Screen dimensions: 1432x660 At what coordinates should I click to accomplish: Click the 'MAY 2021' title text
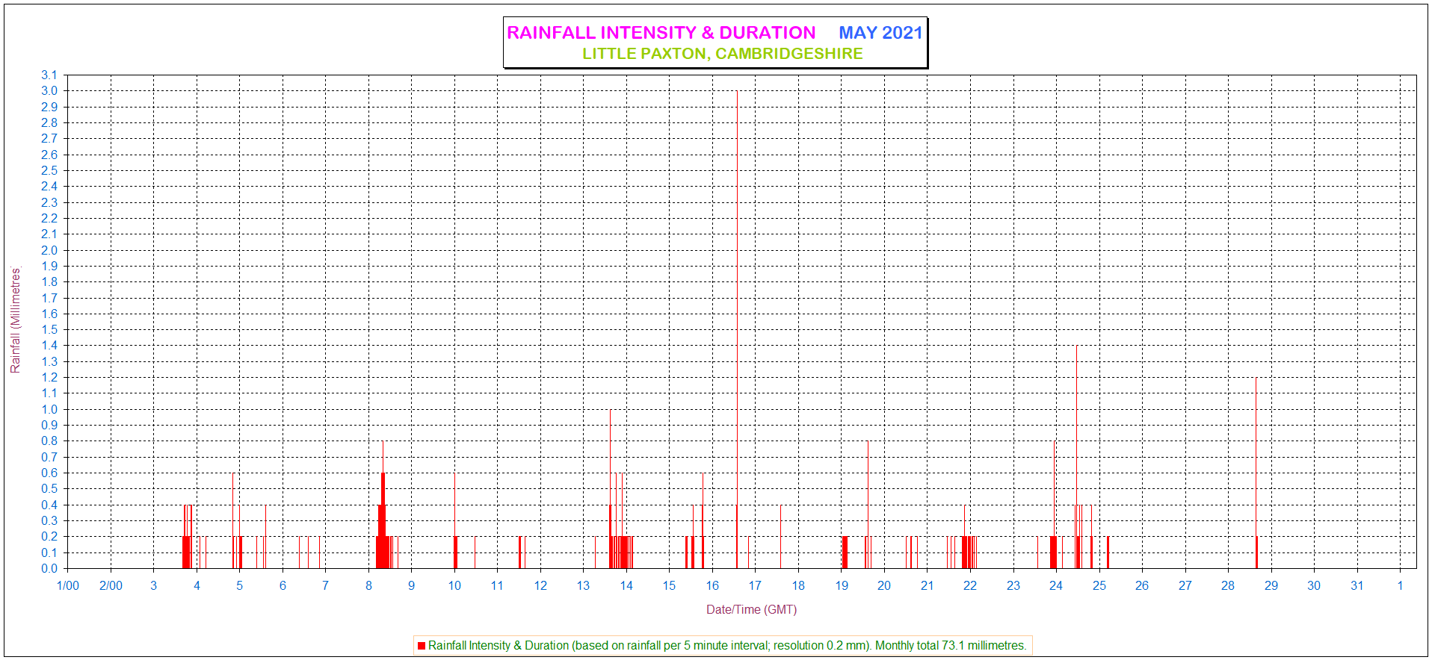click(x=880, y=33)
